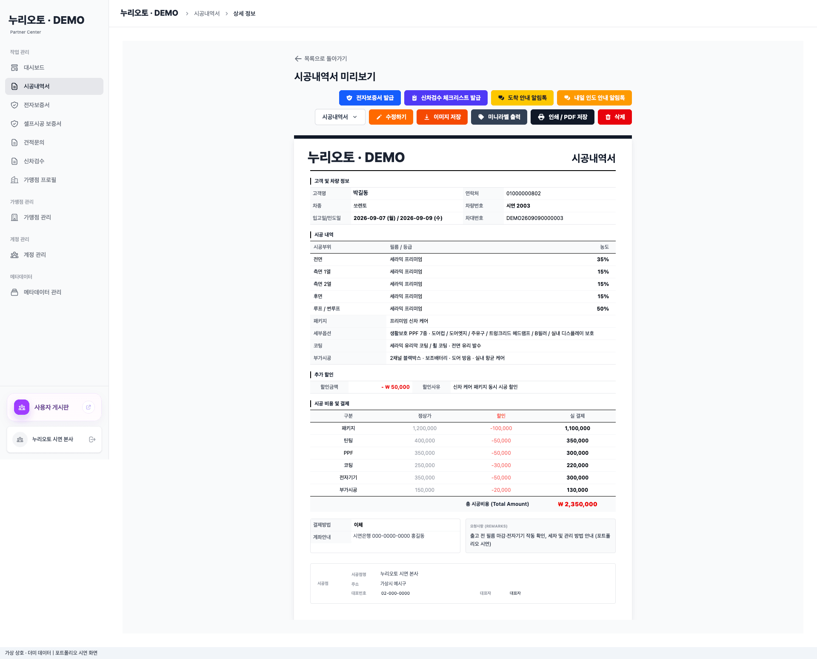Image resolution: width=817 pixels, height=659 pixels.
Task: Click the 누리오토 · DEMO header logo text
Action: (149, 13)
